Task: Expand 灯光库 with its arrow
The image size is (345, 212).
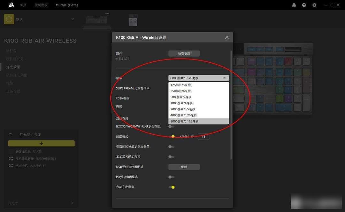Action: point(72,203)
